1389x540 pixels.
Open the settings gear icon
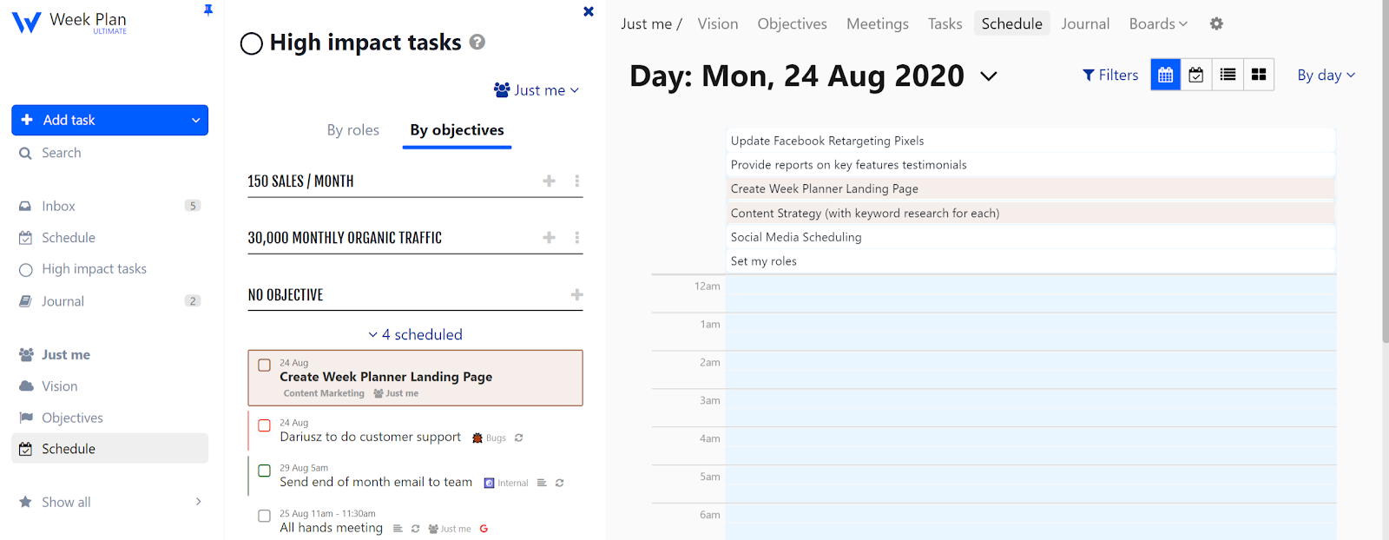(x=1216, y=23)
